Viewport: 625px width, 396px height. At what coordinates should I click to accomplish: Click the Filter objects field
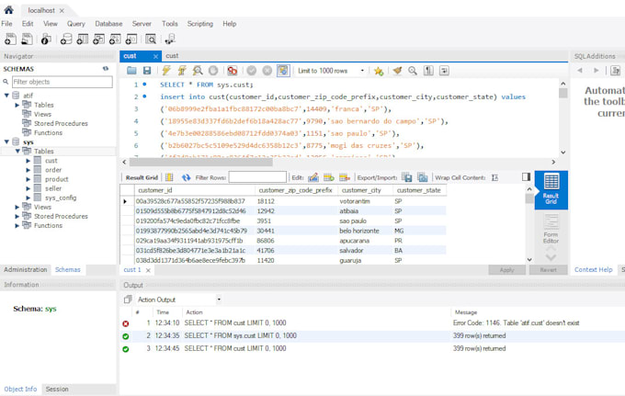pos(62,82)
